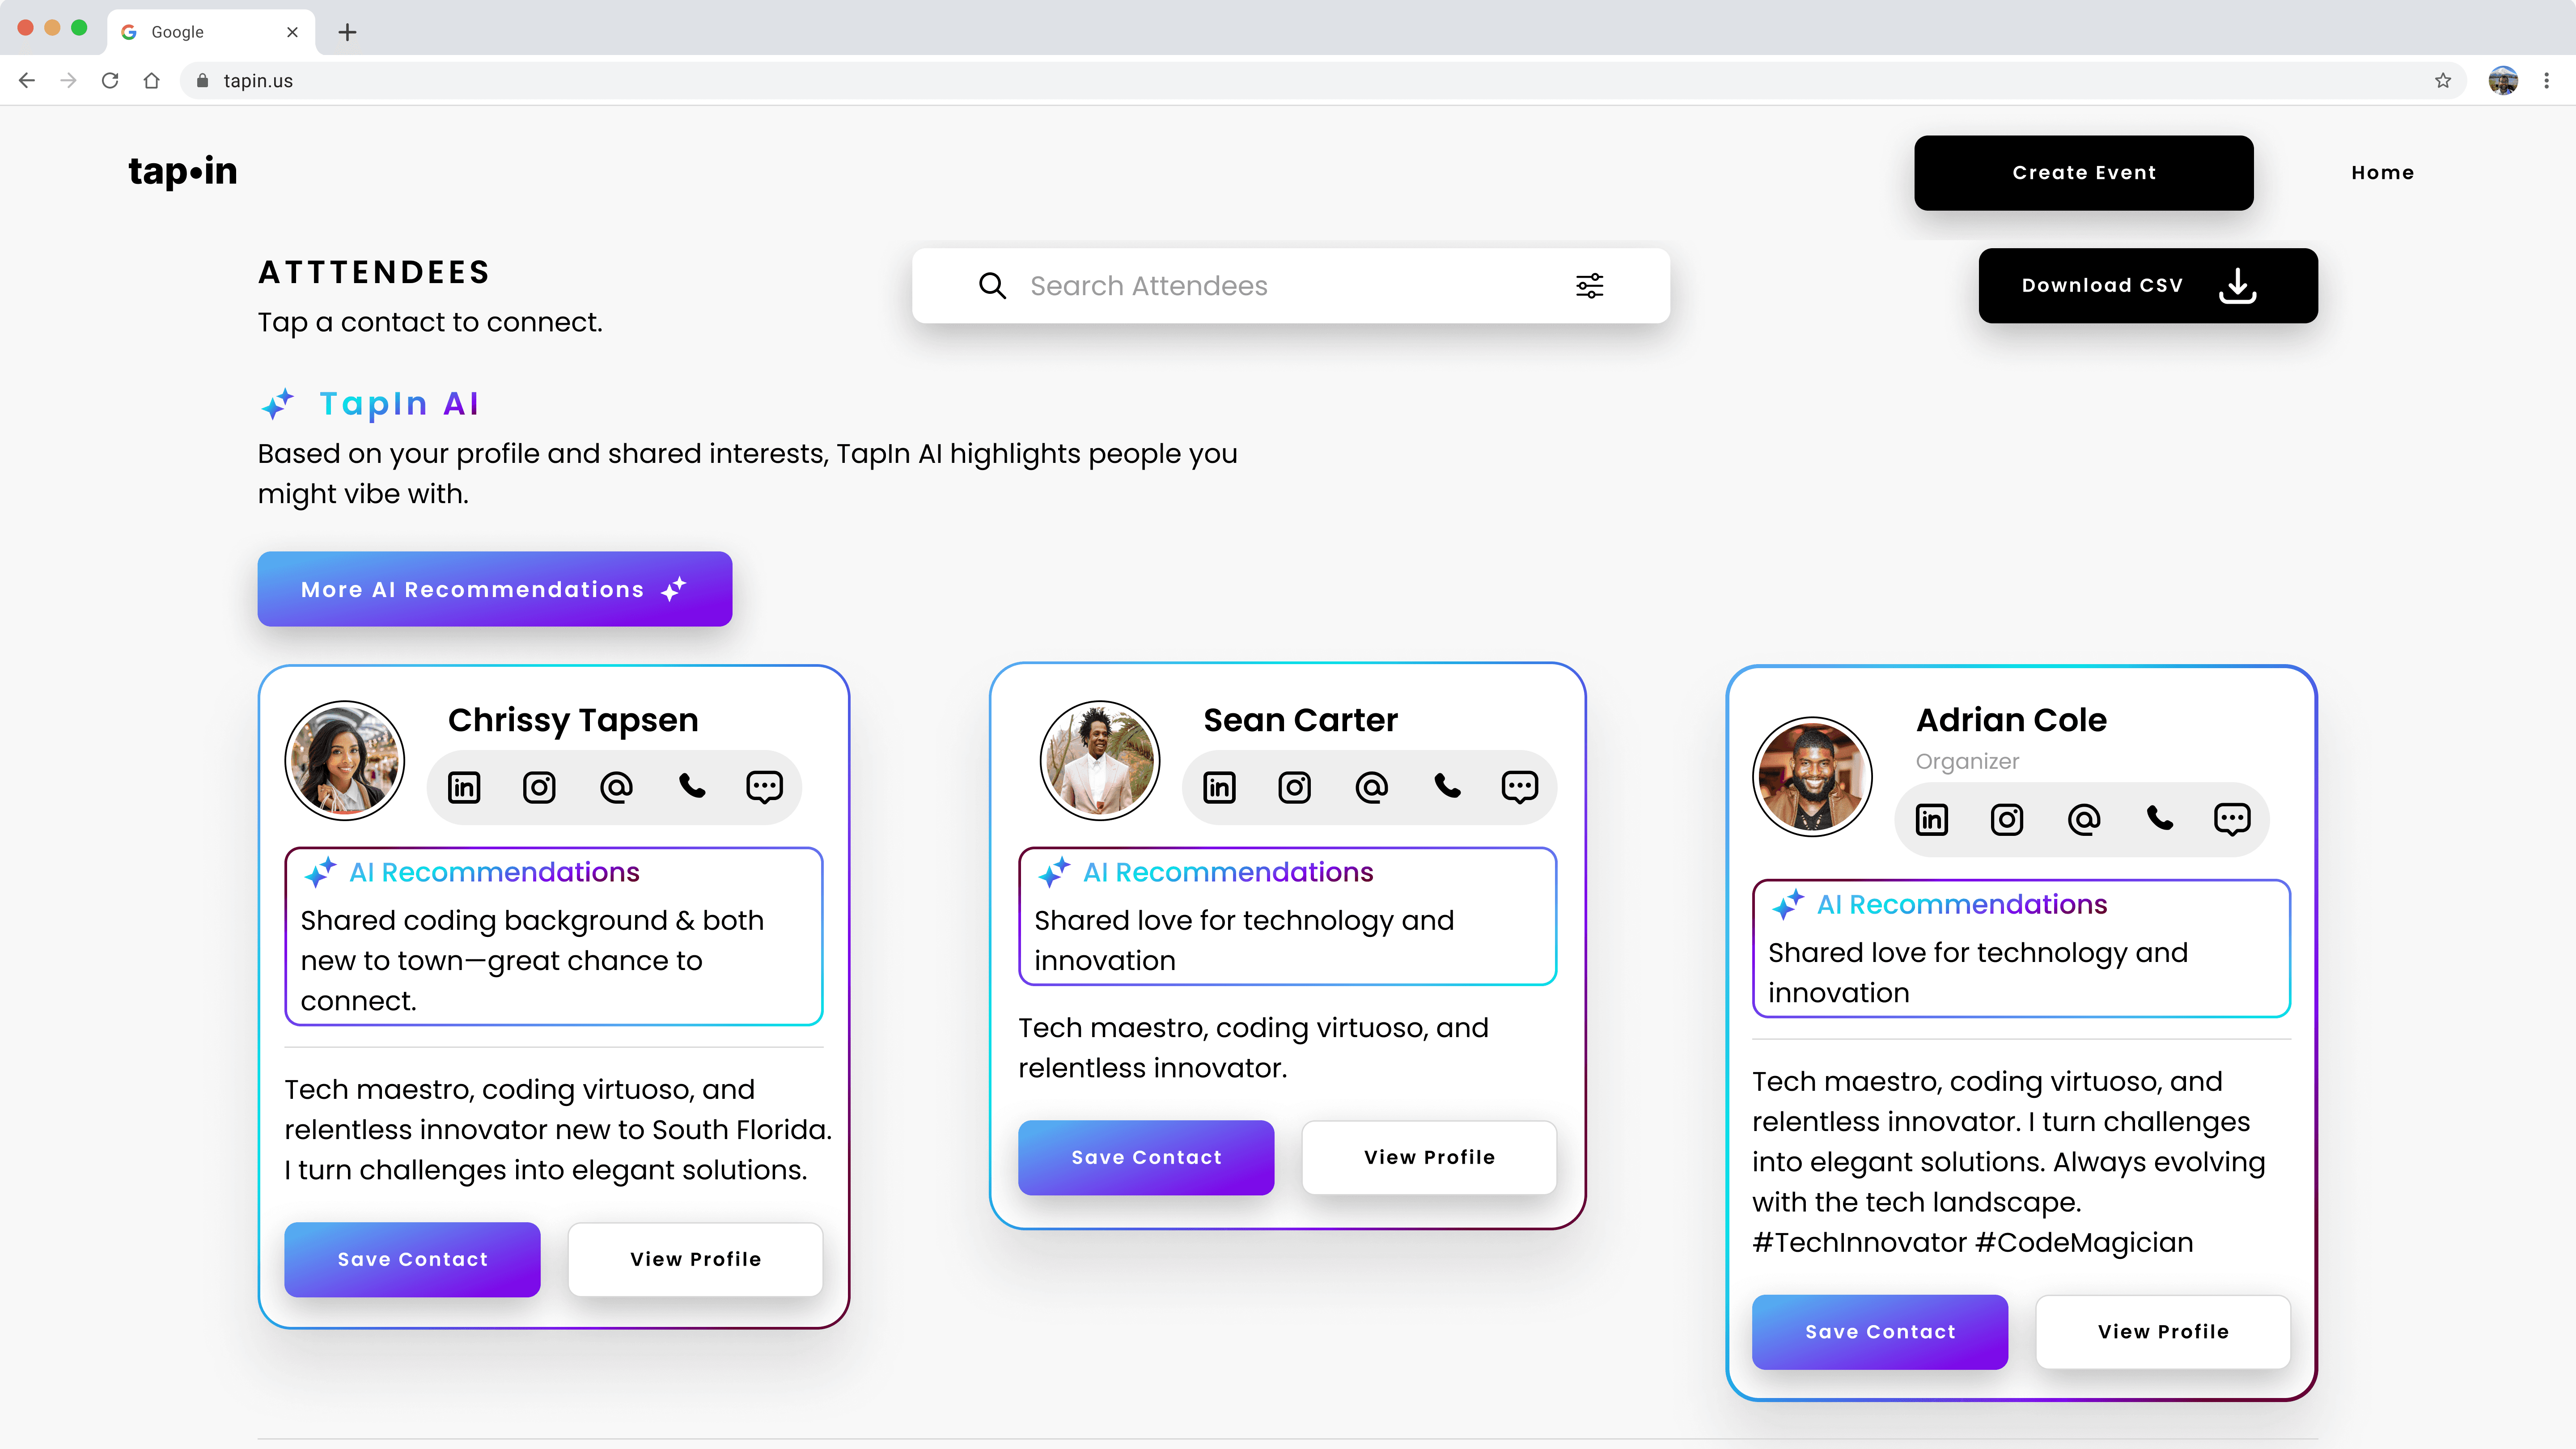Bookmark this page with star icon
The height and width of the screenshot is (1449, 2576).
(x=2443, y=81)
